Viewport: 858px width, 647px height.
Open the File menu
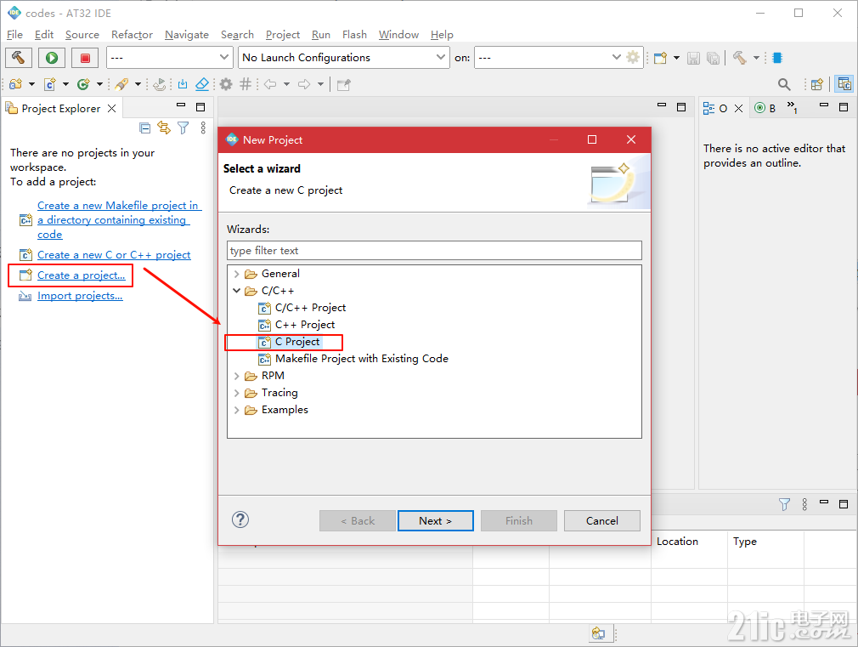[14, 35]
